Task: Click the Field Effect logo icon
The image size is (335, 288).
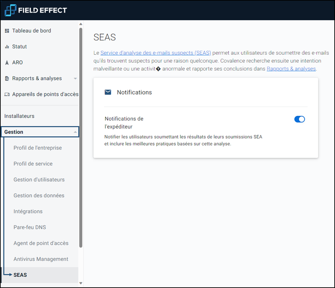Action: tap(11, 10)
